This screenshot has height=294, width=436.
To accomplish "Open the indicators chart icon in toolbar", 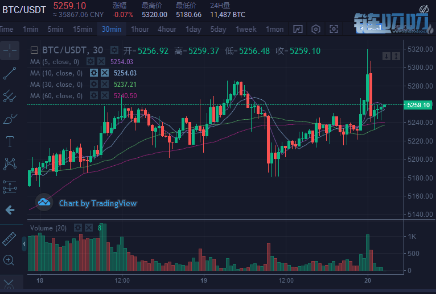I will point(298,29).
